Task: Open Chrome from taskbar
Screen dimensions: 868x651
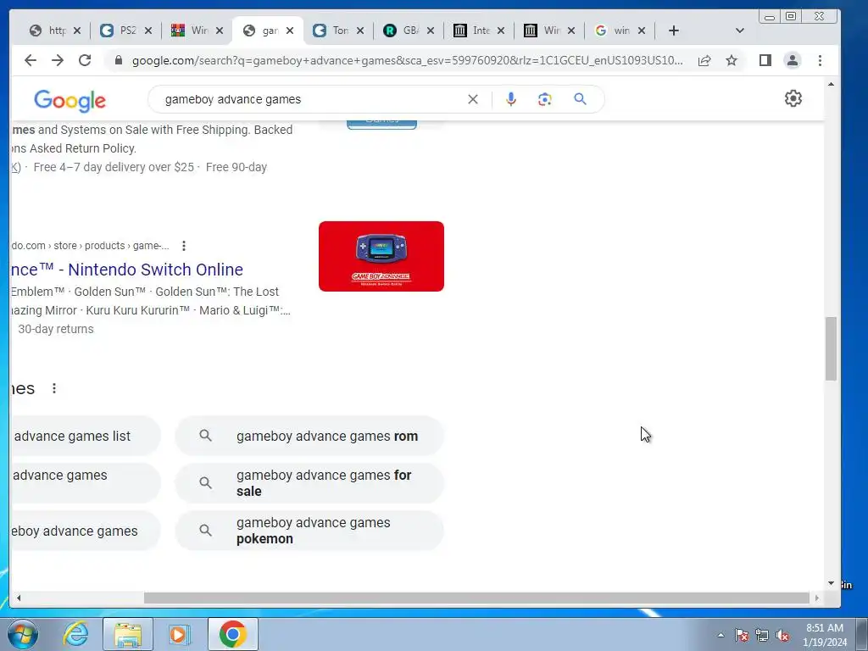Action: pos(232,634)
